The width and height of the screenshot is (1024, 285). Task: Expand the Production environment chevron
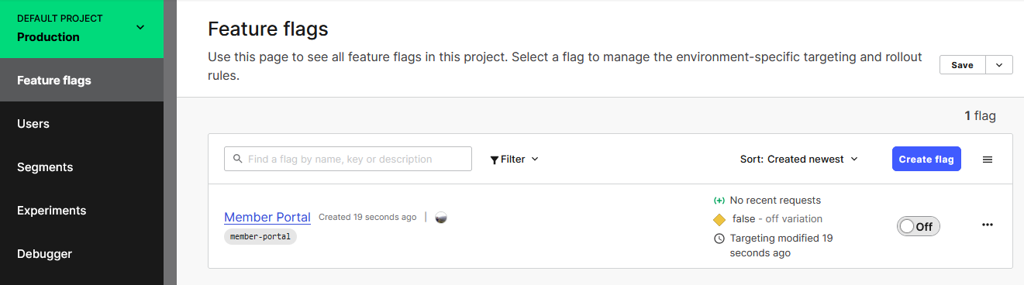140,28
